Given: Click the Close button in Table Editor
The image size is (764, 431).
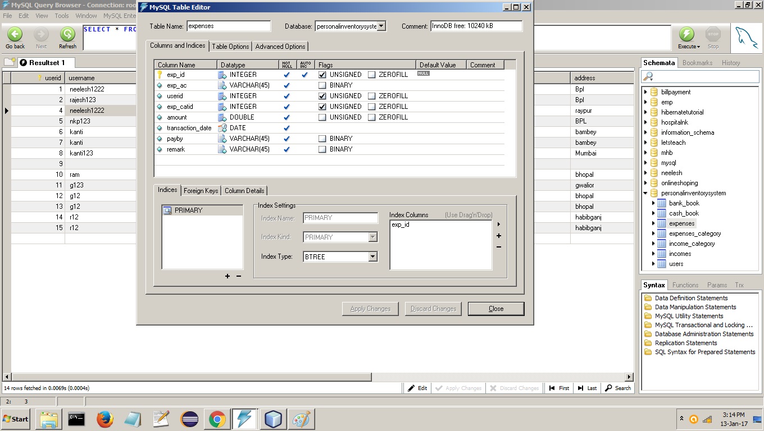Looking at the screenshot, I should [x=496, y=309].
